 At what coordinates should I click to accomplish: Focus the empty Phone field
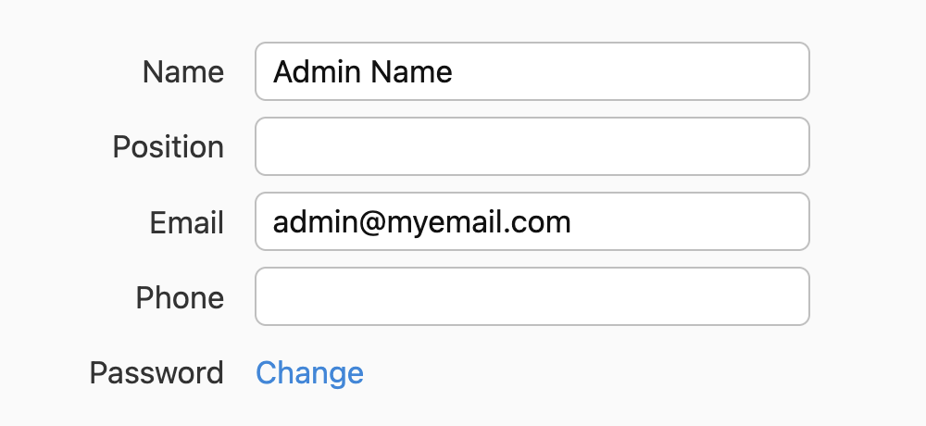(x=532, y=296)
